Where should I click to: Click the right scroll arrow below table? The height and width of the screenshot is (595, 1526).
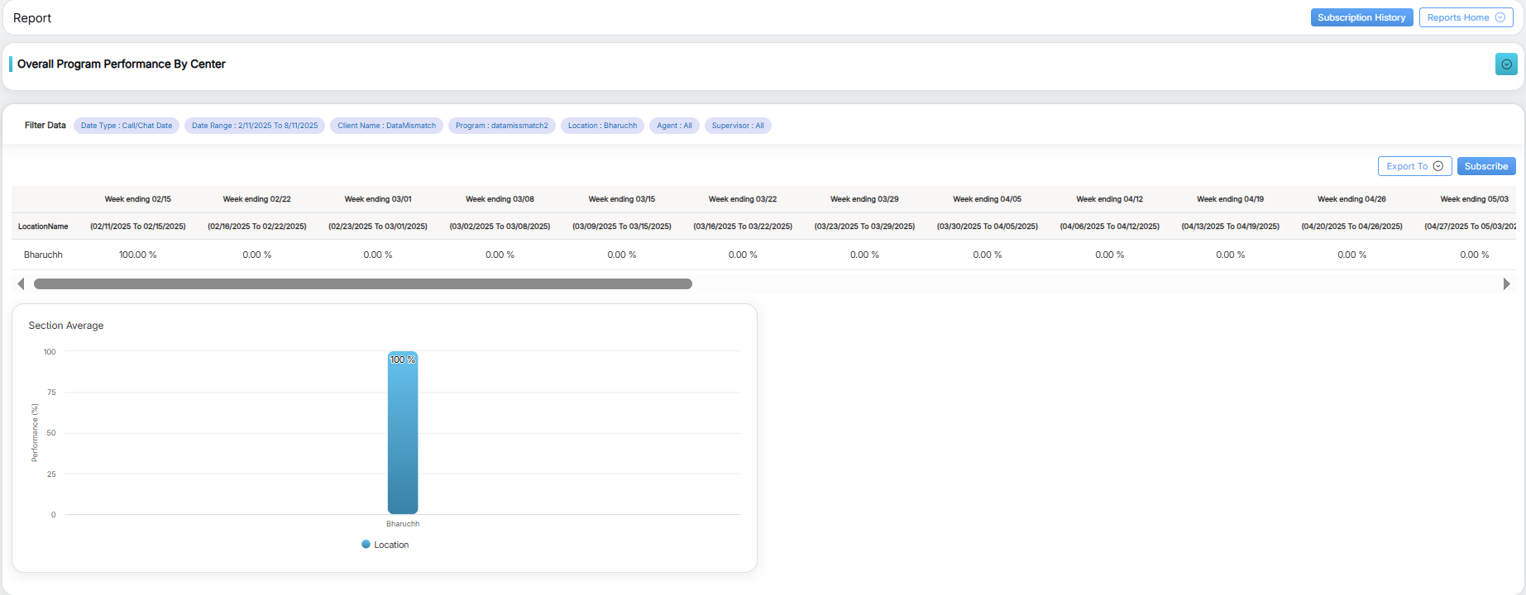[x=1505, y=284]
